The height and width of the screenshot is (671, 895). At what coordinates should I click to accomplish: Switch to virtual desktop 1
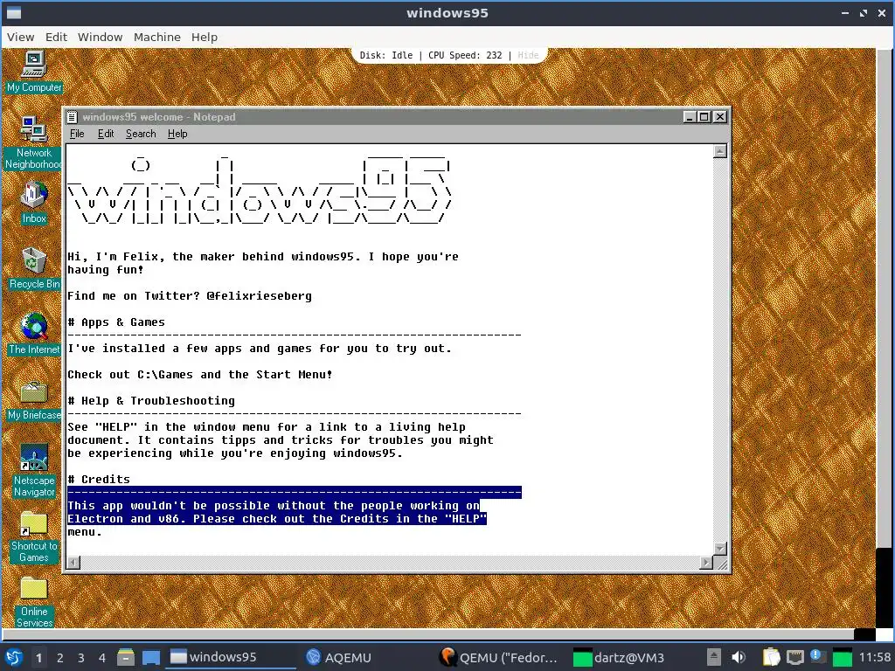(x=38, y=658)
